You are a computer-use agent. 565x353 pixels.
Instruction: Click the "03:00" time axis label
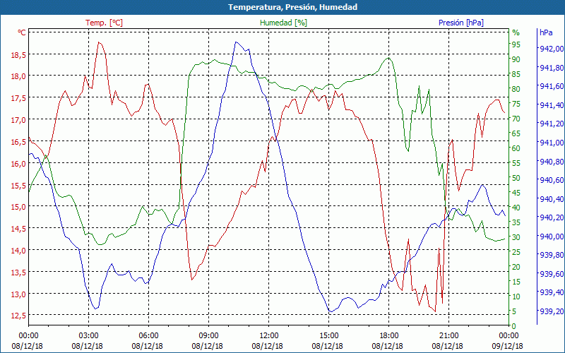tap(88, 336)
